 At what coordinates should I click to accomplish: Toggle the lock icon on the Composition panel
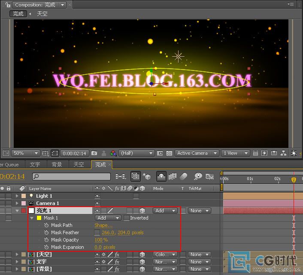(x=8, y=5)
